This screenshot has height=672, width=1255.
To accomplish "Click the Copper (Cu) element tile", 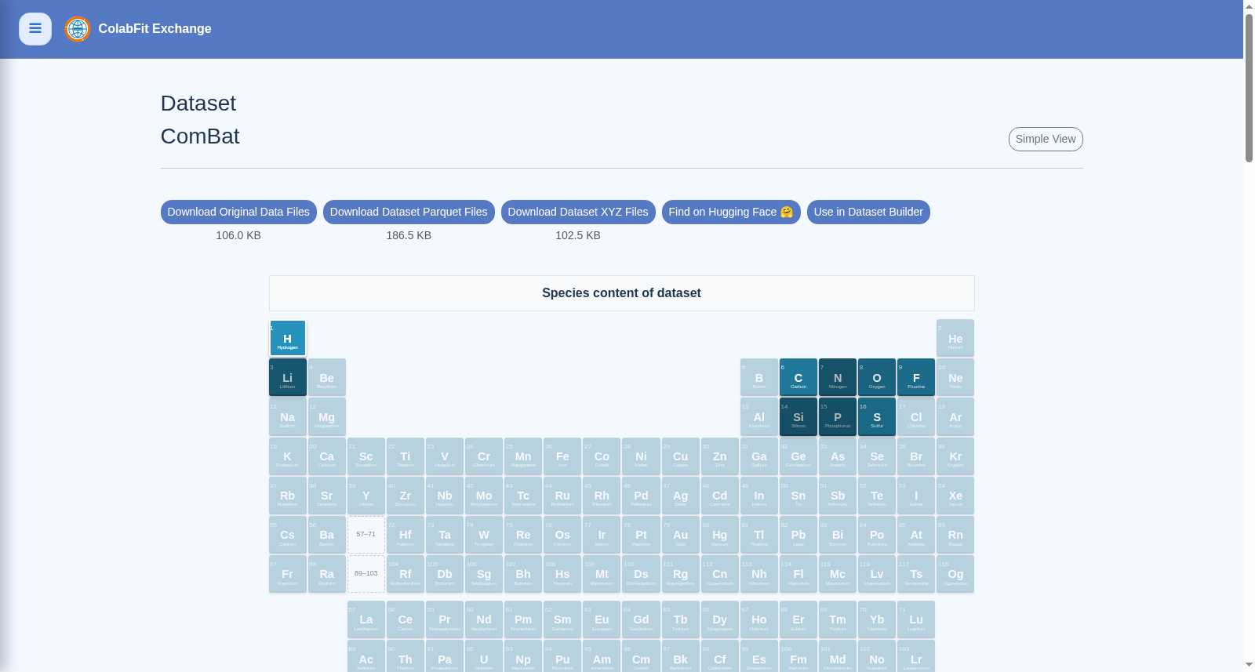I will pyautogui.click(x=681, y=456).
